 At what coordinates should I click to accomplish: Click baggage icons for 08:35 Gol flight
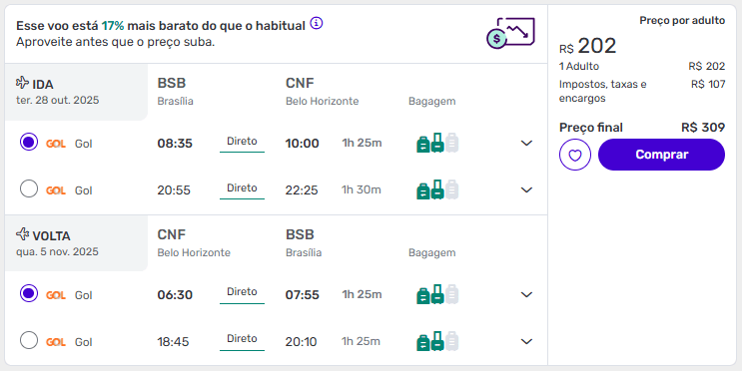click(x=437, y=143)
